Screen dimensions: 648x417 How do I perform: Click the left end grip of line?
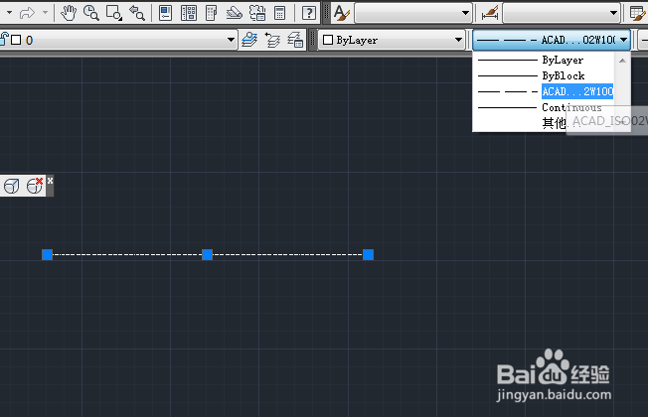[x=47, y=254]
